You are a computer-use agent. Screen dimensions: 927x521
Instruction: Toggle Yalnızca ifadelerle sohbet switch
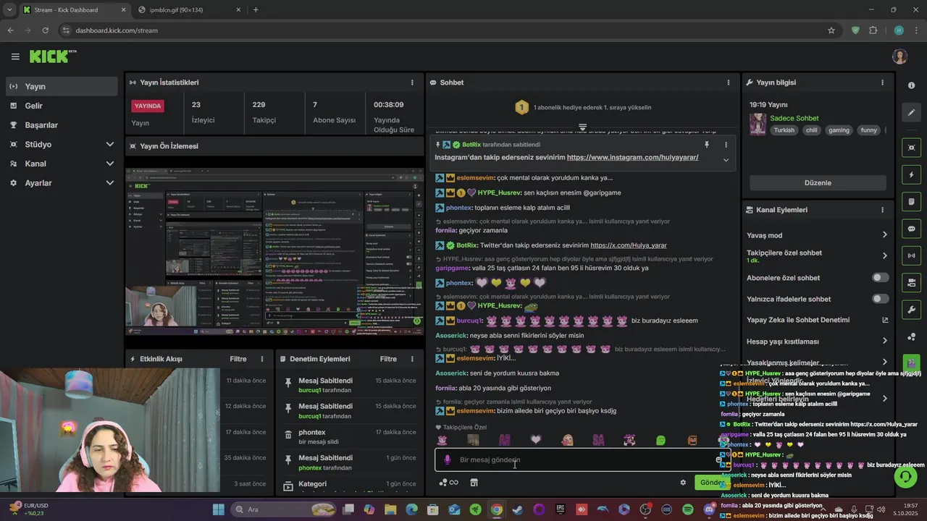point(880,299)
